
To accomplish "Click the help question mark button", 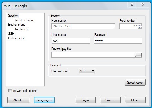I will [132, 5].
